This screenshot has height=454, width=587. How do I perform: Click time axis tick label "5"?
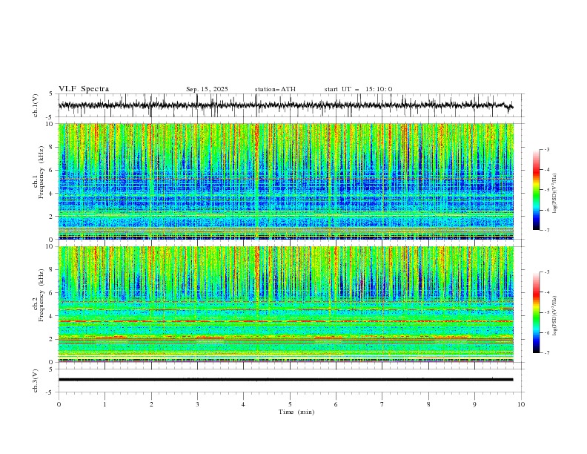pos(290,404)
